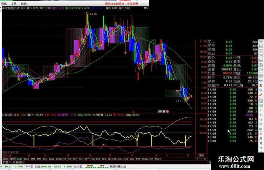Switch to WR indicator
264x170 pixels.
coord(109,159)
